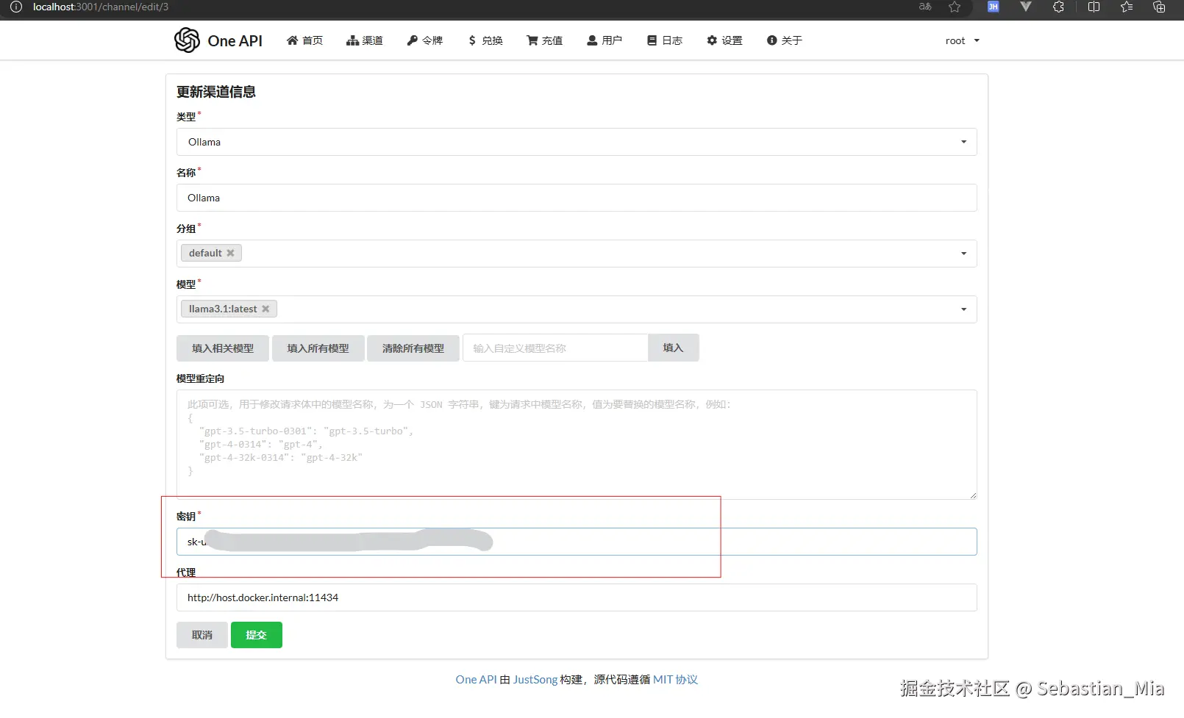The height and width of the screenshot is (718, 1184).
Task: Open the JustSong author link
Action: [535, 679]
